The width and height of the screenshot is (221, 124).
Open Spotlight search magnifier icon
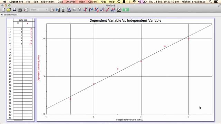[x=210, y=2]
